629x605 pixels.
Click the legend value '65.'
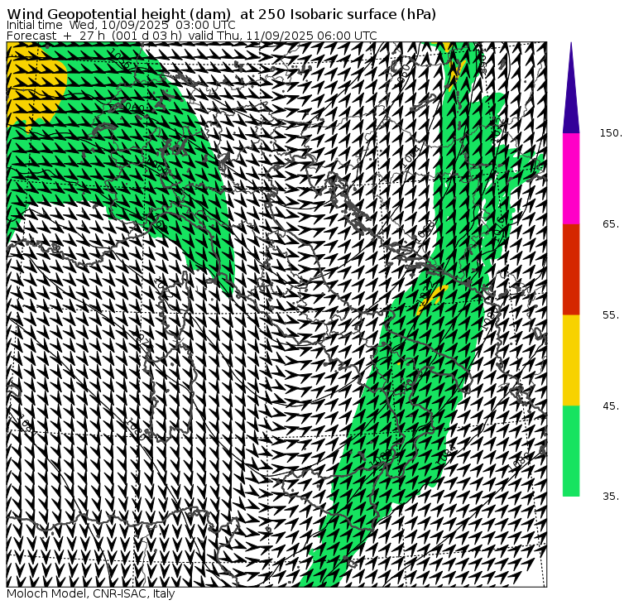[x=611, y=223]
